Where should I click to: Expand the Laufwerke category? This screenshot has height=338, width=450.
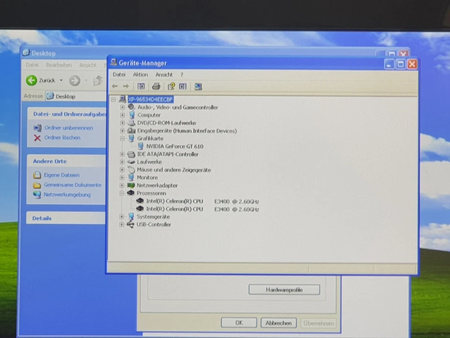click(122, 162)
